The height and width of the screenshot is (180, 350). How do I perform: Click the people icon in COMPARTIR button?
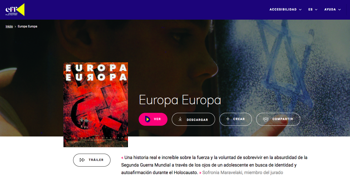[266, 119]
